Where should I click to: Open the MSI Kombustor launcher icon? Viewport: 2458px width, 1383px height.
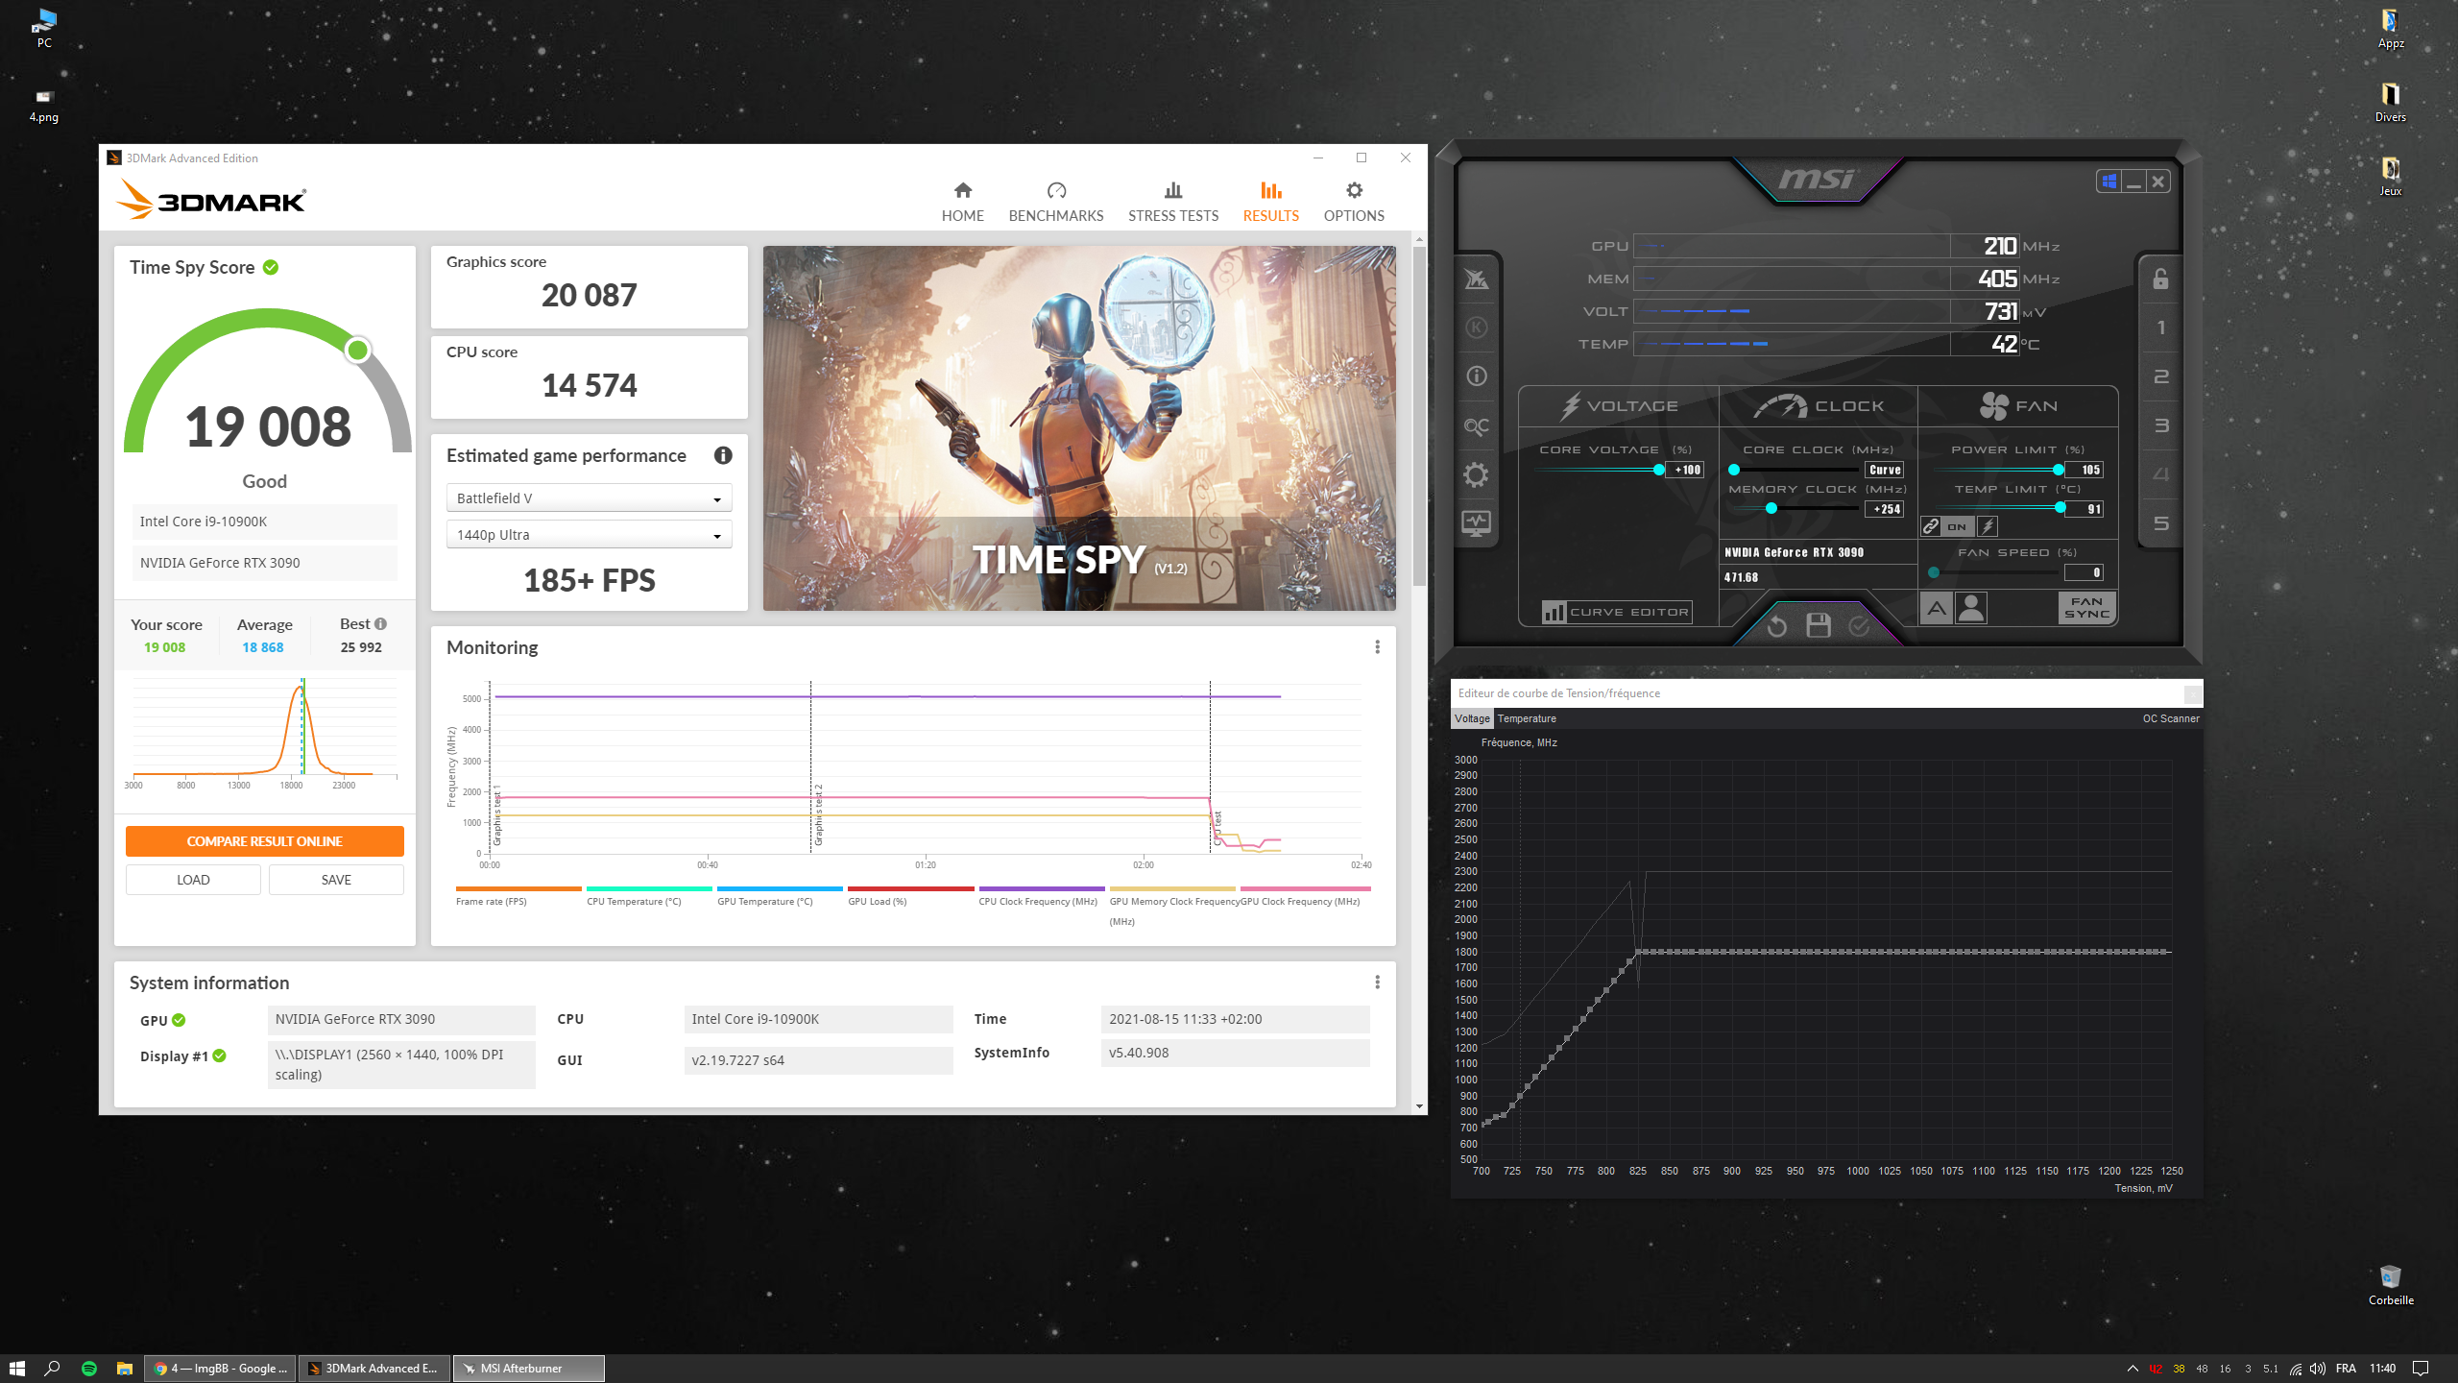coord(1476,279)
